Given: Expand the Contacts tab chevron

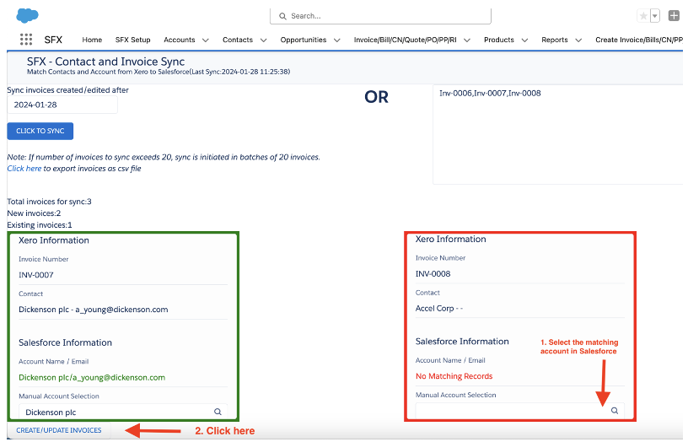Looking at the screenshot, I should [263, 40].
